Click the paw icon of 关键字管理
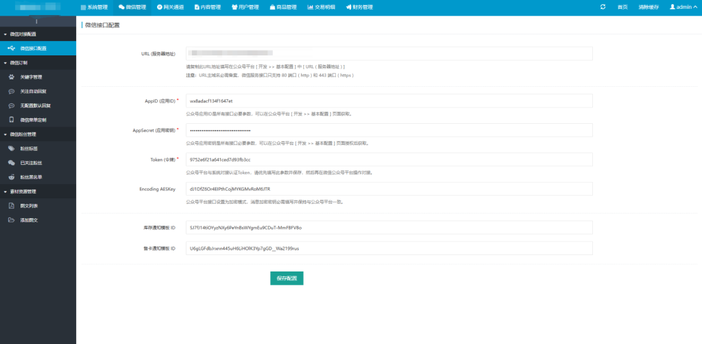The image size is (702, 344). [x=11, y=77]
